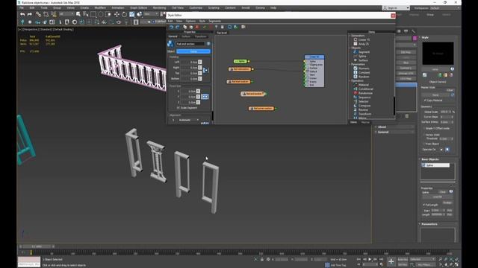
Task: Switch to the Transform properties tab
Action: [x=201, y=36]
